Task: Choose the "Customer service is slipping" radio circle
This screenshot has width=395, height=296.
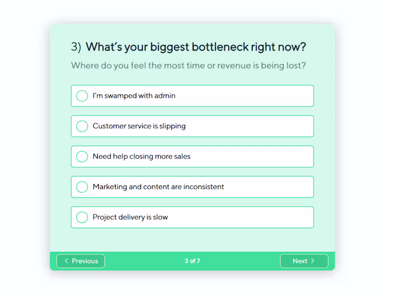Action: tap(82, 126)
